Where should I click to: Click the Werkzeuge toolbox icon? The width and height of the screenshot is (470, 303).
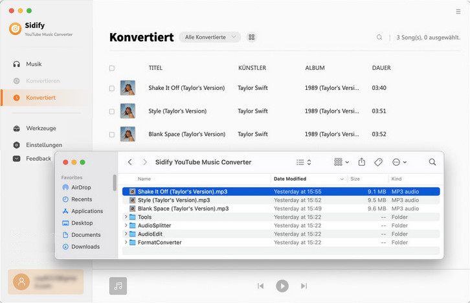16,129
